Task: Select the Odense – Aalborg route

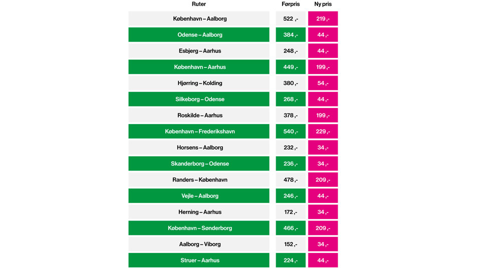Action: pos(199,35)
